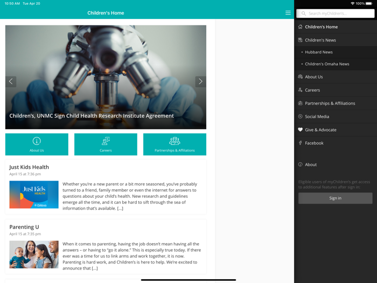The height and width of the screenshot is (283, 377).
Task: Click the About info icon in sidebar
Action: [301, 164]
